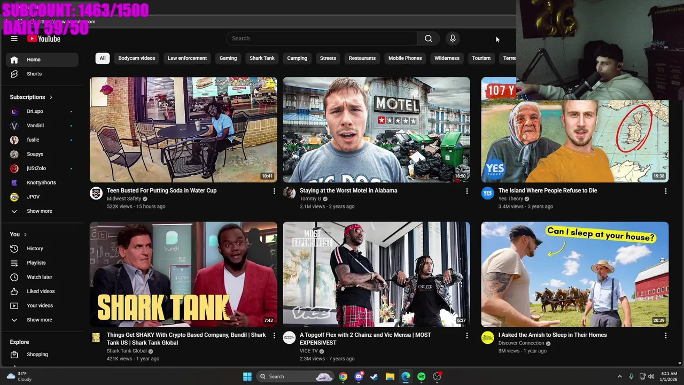
Task: Open Discover Connection channel name
Action: (x=521, y=343)
